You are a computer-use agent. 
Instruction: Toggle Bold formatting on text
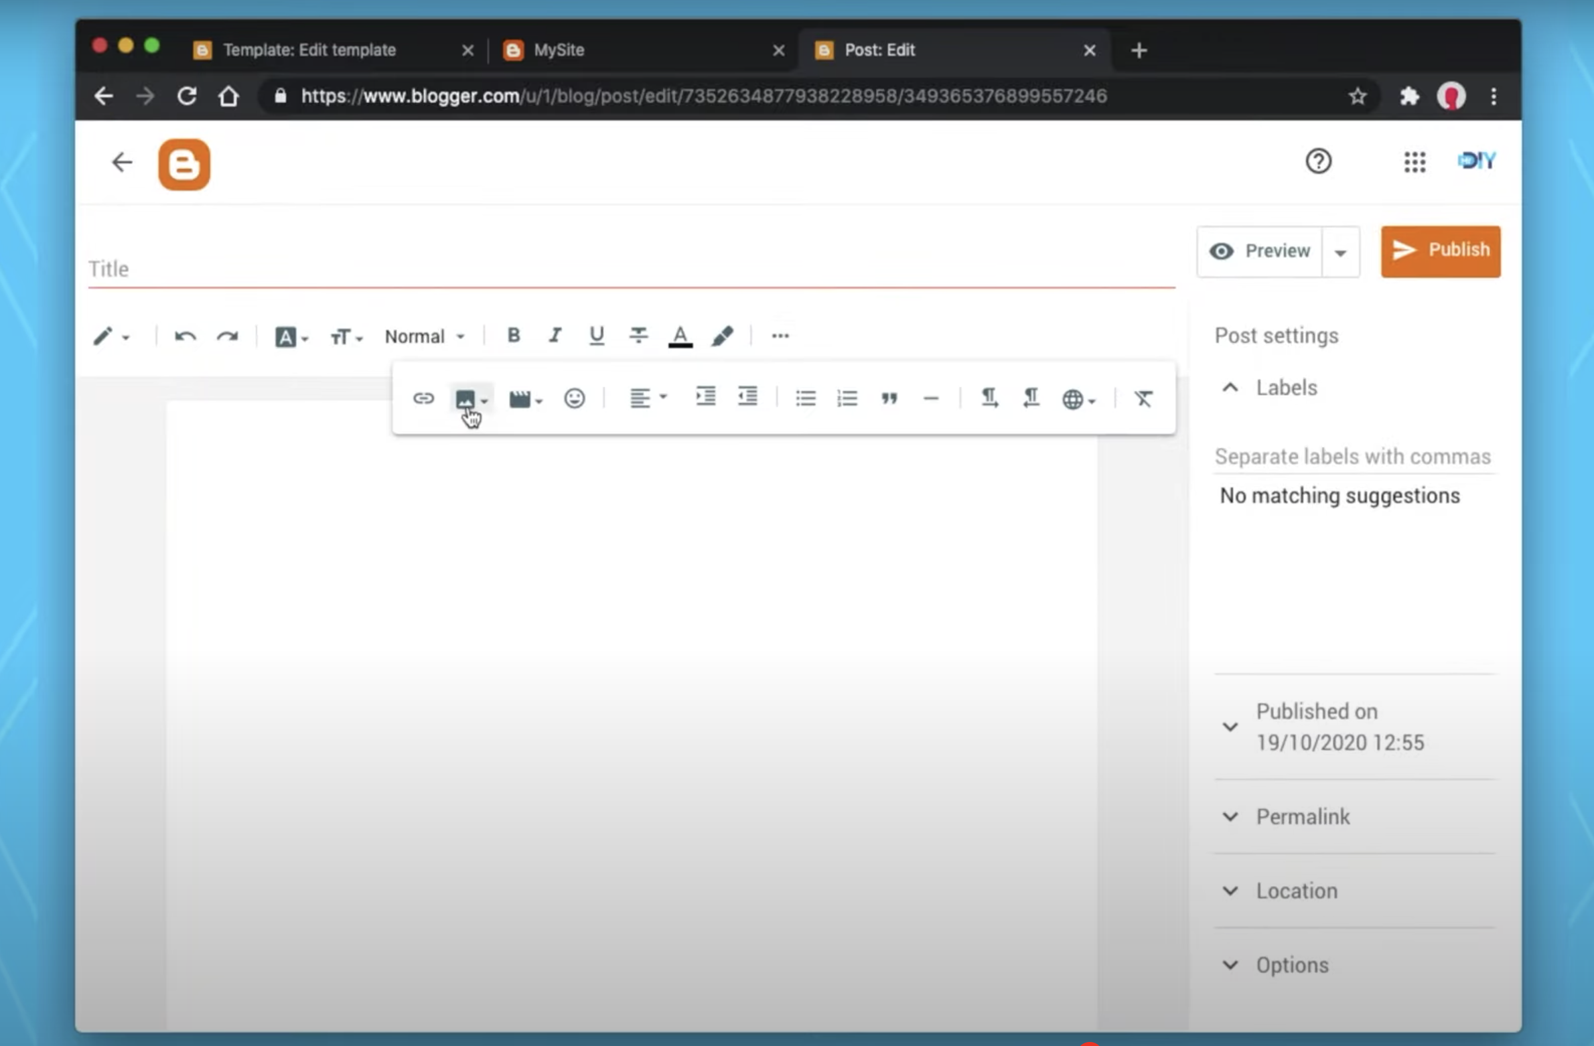[x=512, y=335]
